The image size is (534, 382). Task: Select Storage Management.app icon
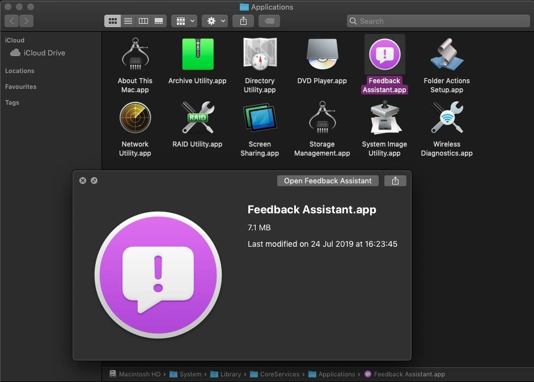click(x=322, y=118)
